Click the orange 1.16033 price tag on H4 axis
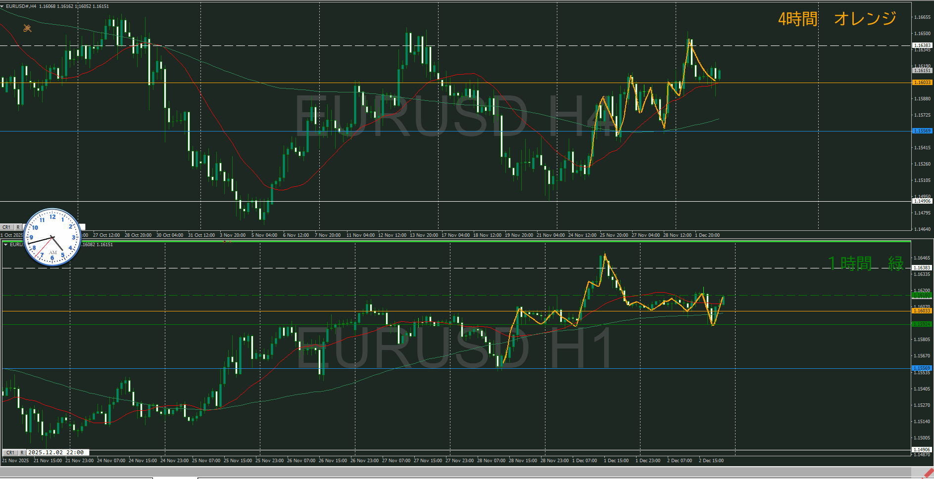 coord(922,83)
